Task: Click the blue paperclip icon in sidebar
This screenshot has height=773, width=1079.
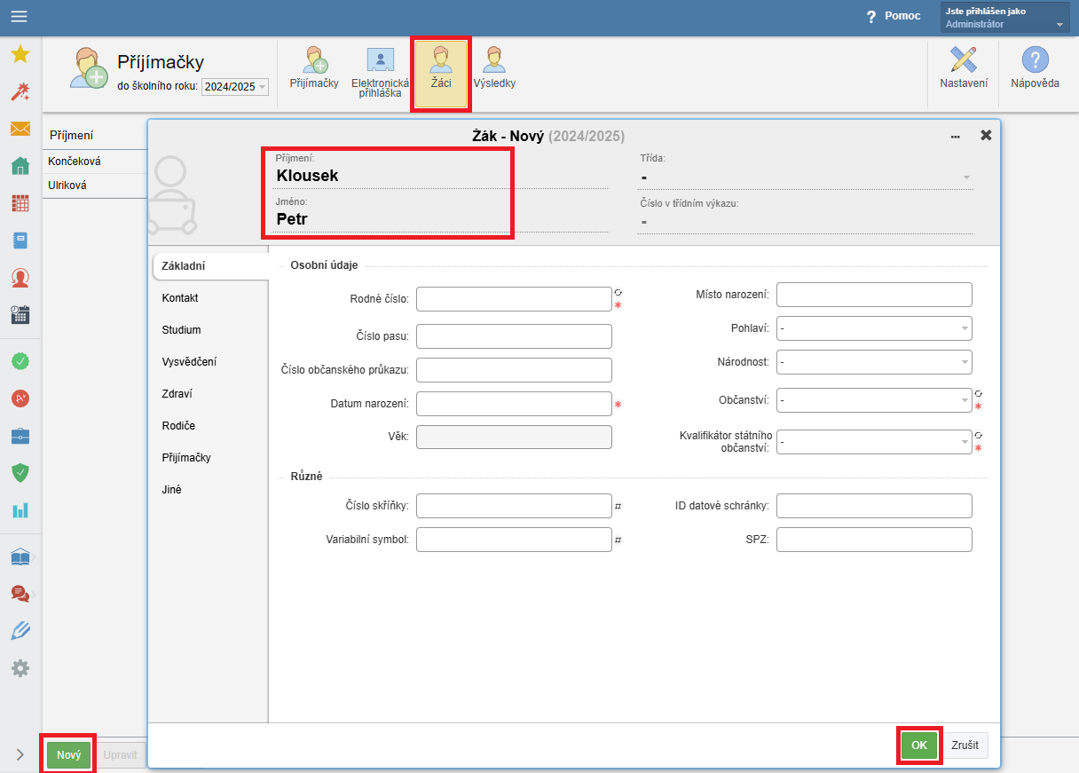Action: pyautogui.click(x=20, y=631)
